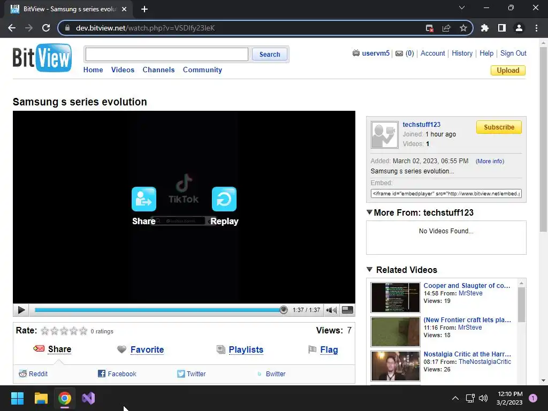The width and height of the screenshot is (548, 411).
Task: Show hidden system tray icons
Action: 455,398
